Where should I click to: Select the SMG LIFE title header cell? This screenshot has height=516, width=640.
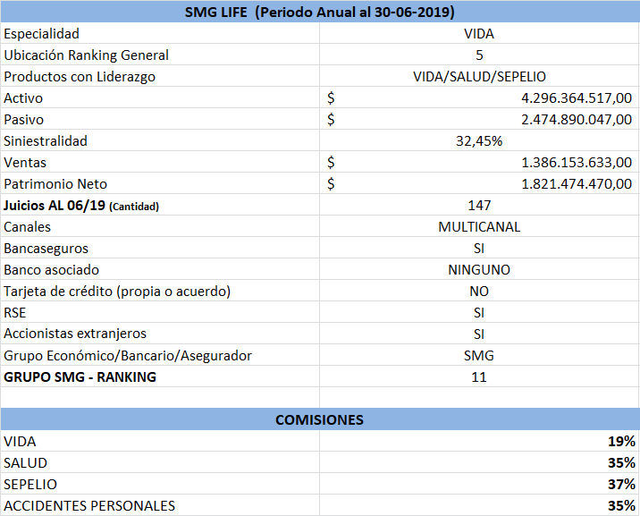click(x=320, y=12)
